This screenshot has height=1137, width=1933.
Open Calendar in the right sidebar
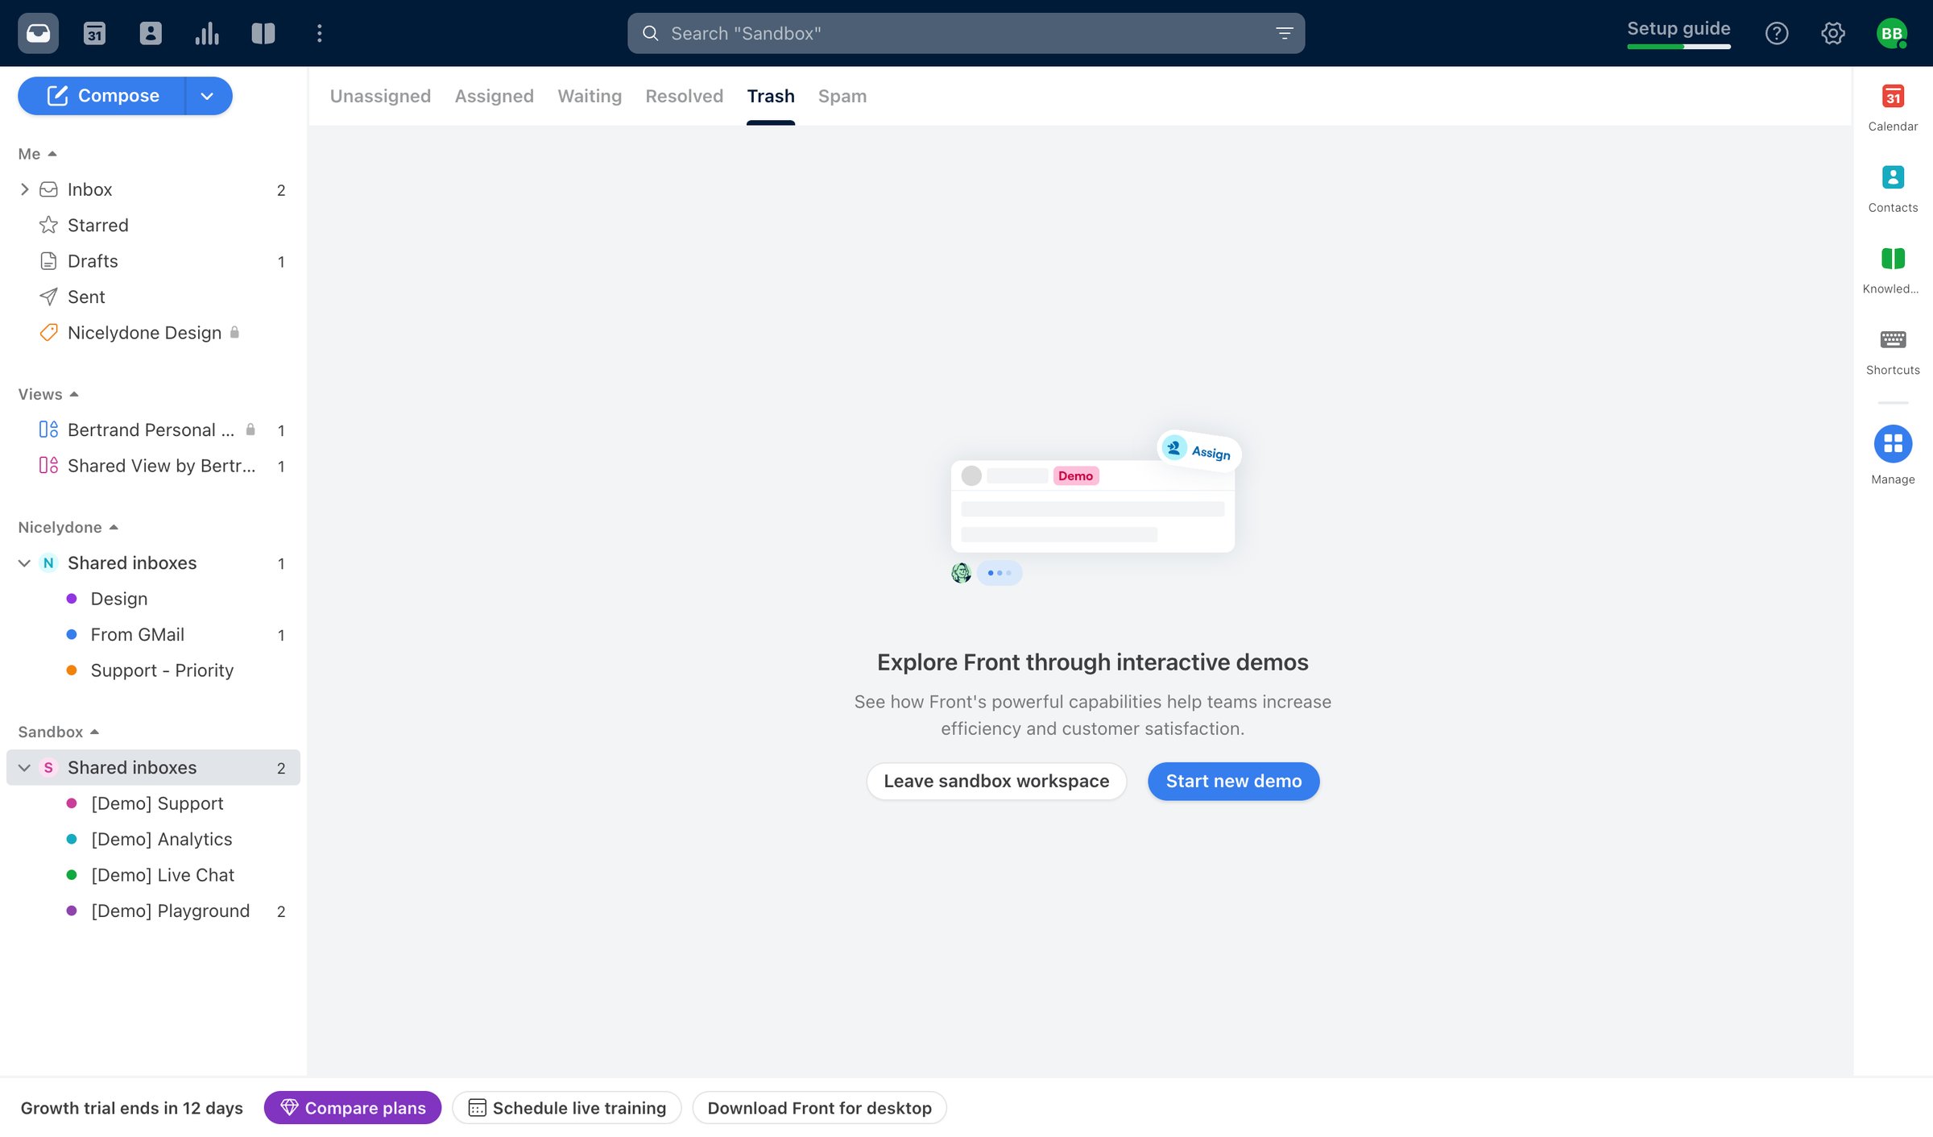click(1893, 107)
